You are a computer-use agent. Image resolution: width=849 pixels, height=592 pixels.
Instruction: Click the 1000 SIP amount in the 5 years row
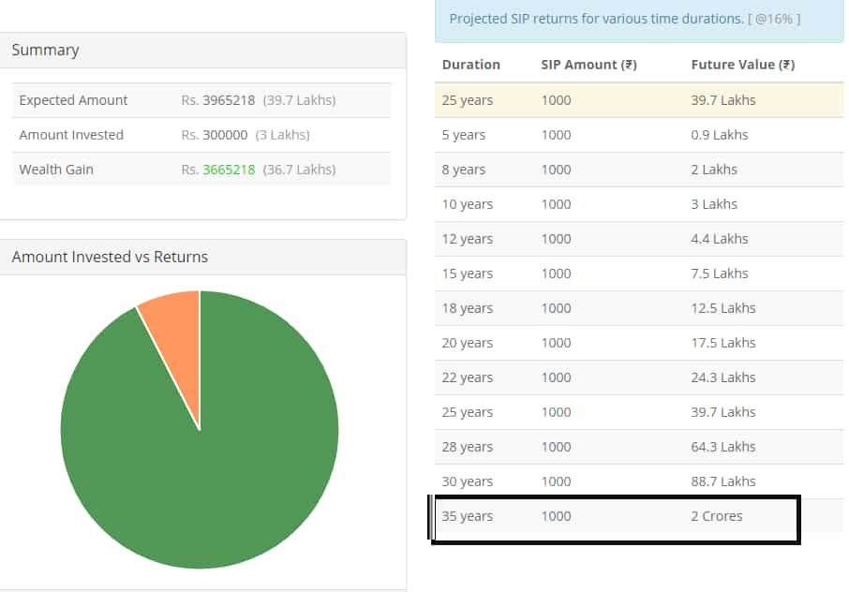pyautogui.click(x=556, y=135)
